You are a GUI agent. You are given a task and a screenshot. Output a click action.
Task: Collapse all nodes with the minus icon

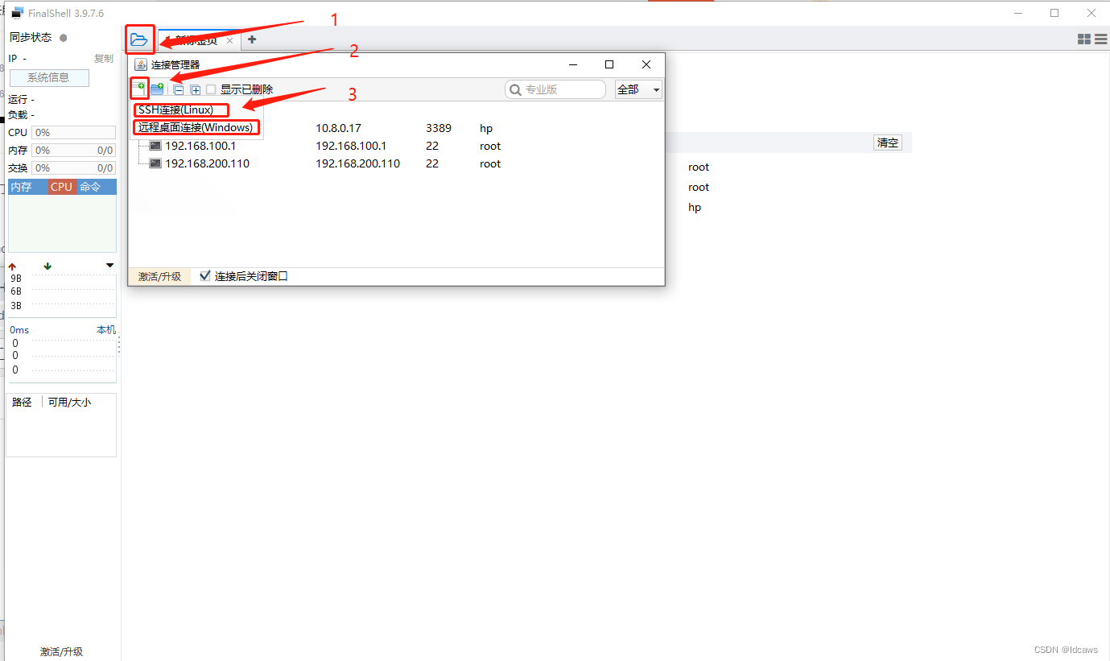[x=179, y=89]
